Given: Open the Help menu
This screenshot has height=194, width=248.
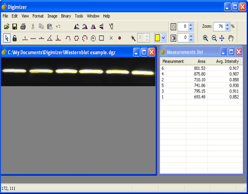Looking at the screenshot, I should point(106,16).
